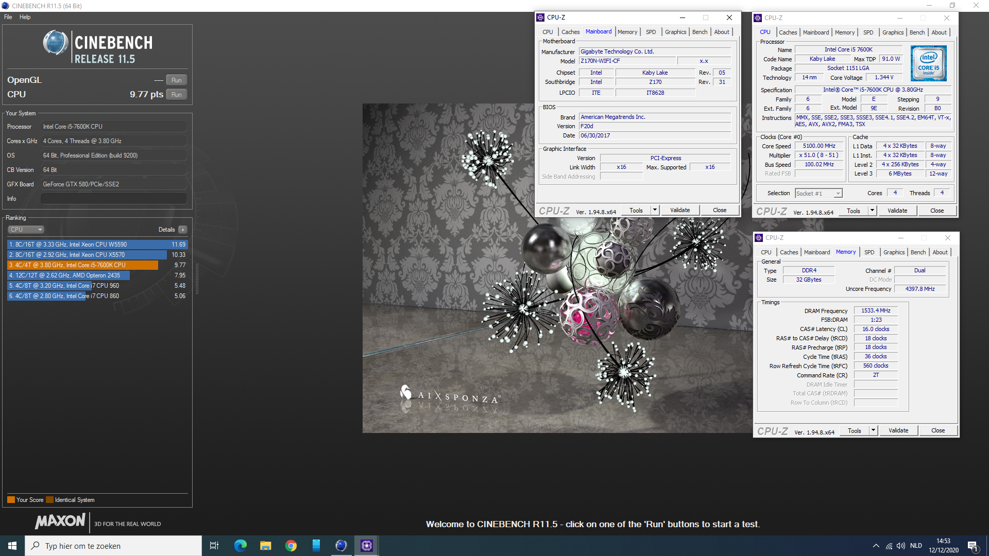Screen dimensions: 989x556
Task: Open the Cinebench File menu
Action: click(8, 17)
